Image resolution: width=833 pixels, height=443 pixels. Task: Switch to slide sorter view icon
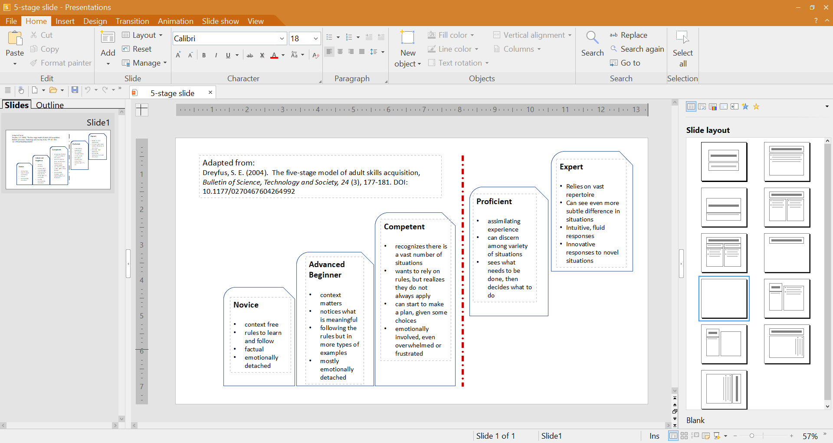pos(684,436)
